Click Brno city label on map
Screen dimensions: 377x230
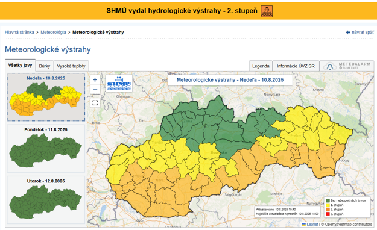(x=96, y=123)
